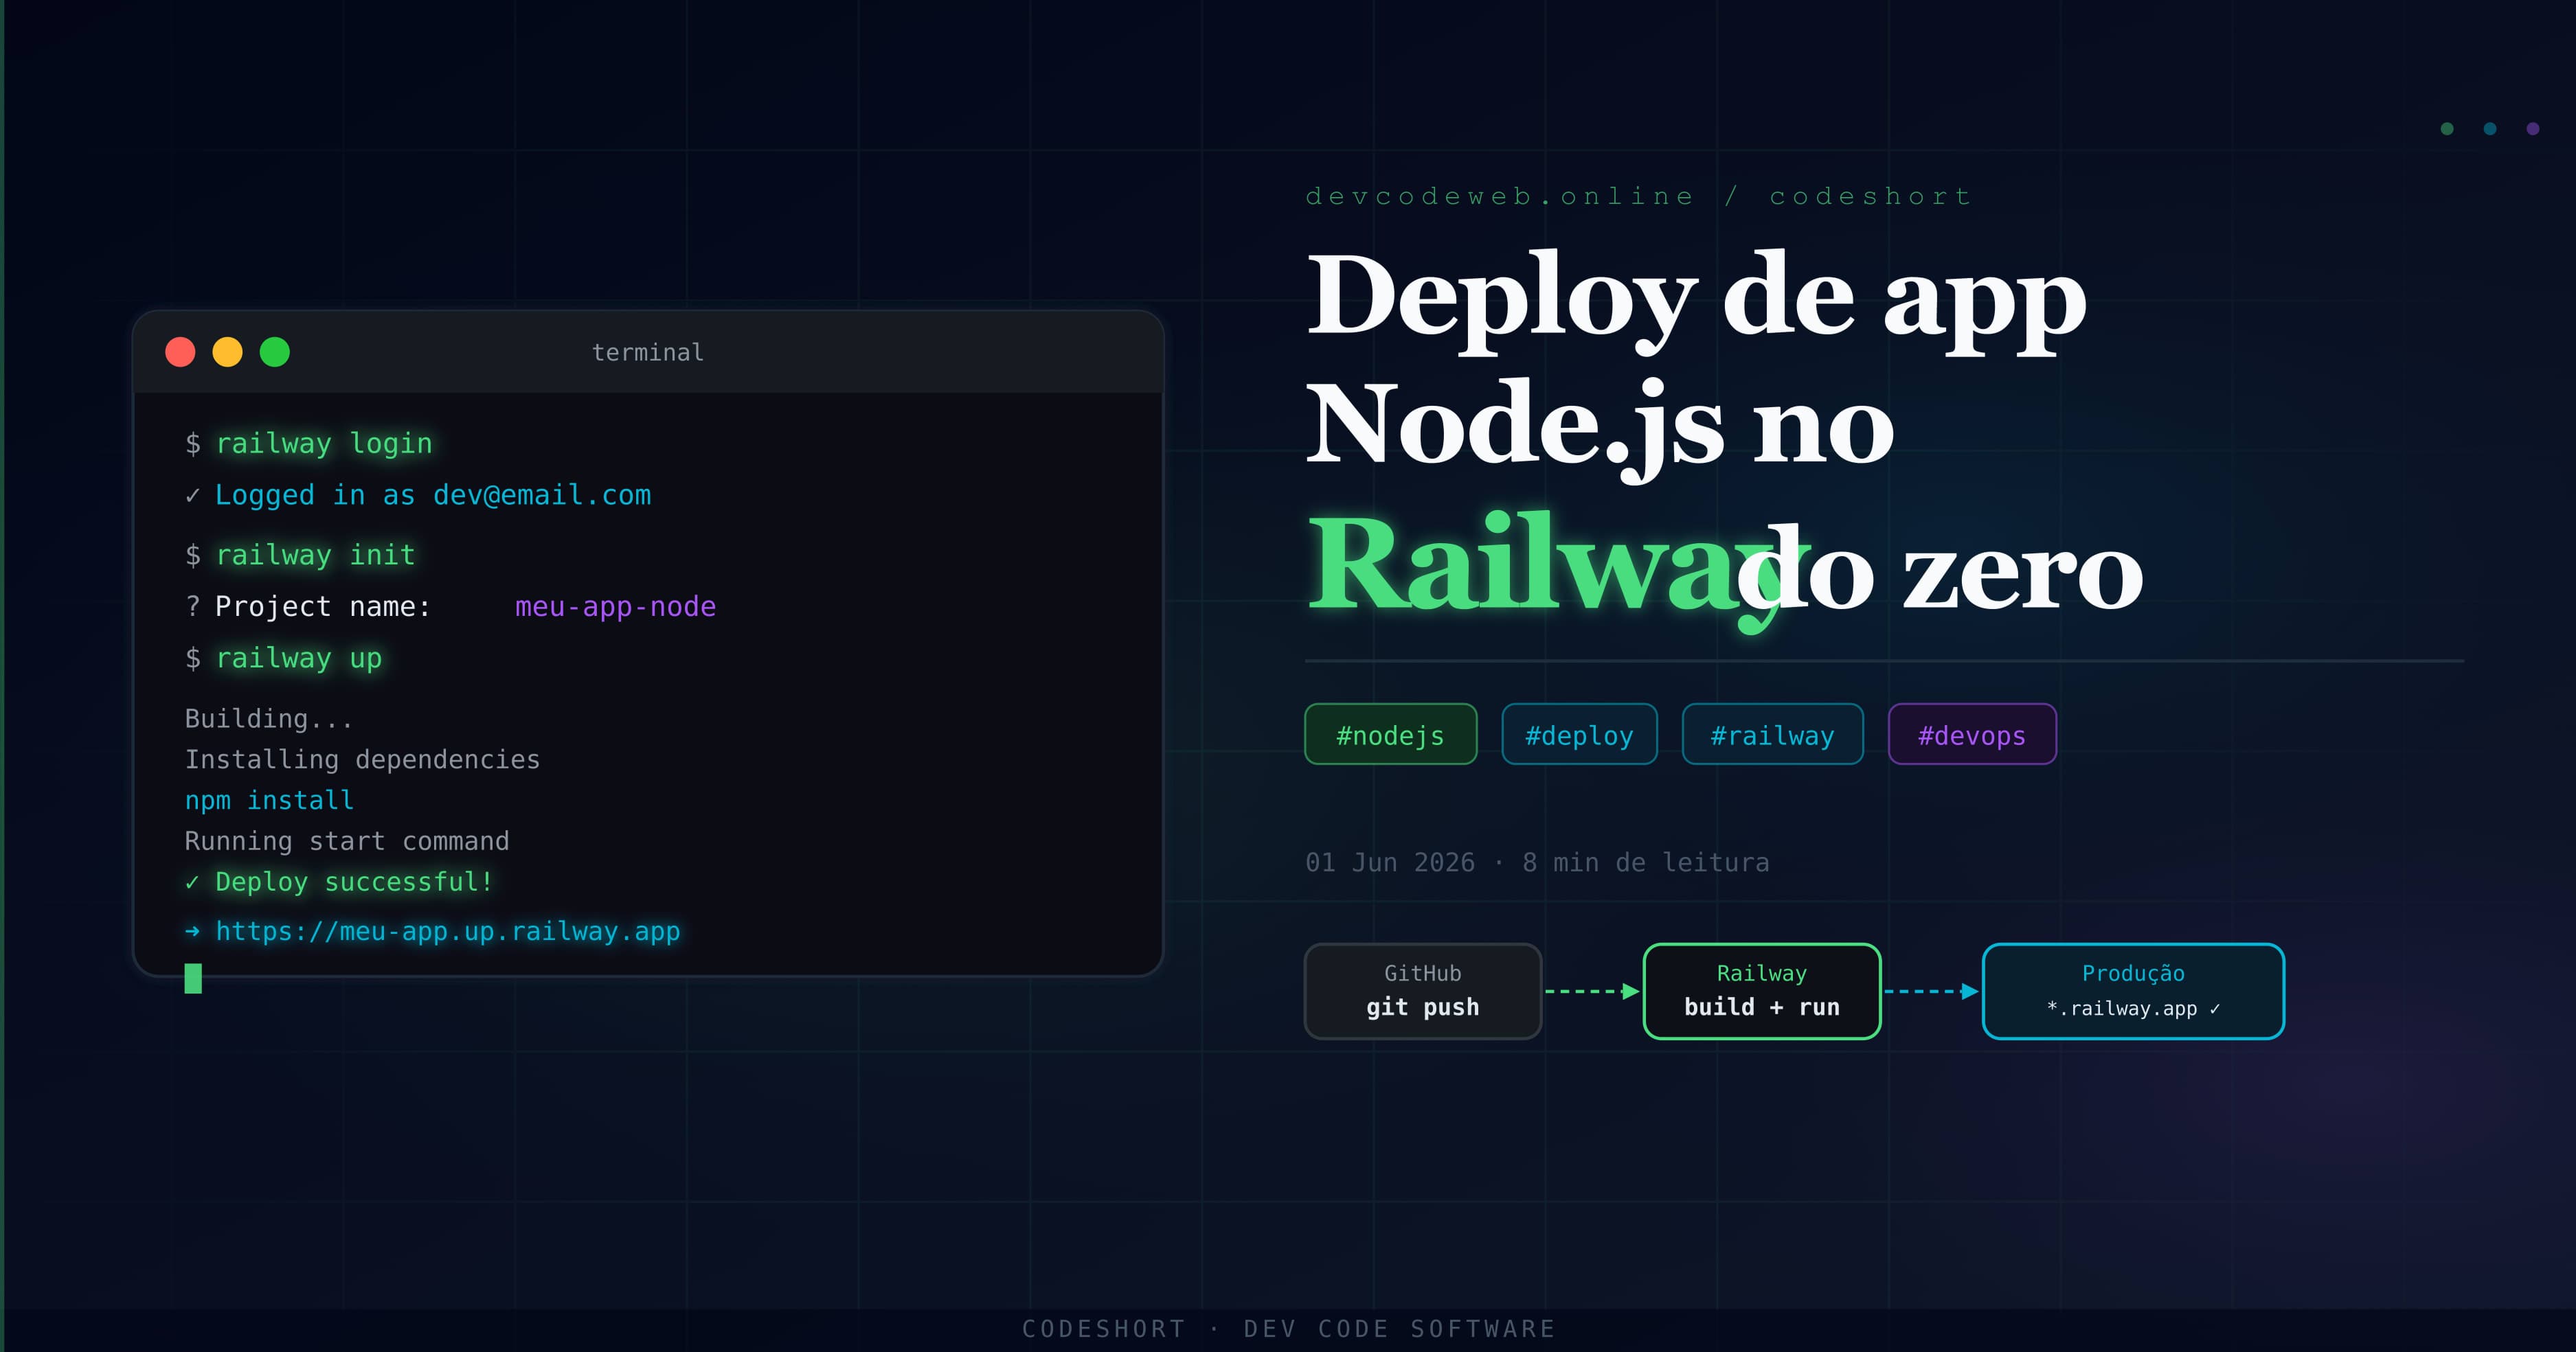This screenshot has height=1352, width=2576.
Task: Click green arrow between GitHub and Railway
Action: tap(1592, 992)
